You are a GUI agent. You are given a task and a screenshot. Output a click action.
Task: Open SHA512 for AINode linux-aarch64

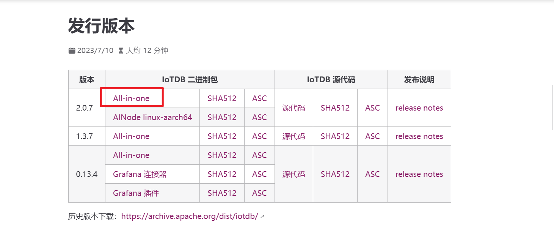(222, 117)
